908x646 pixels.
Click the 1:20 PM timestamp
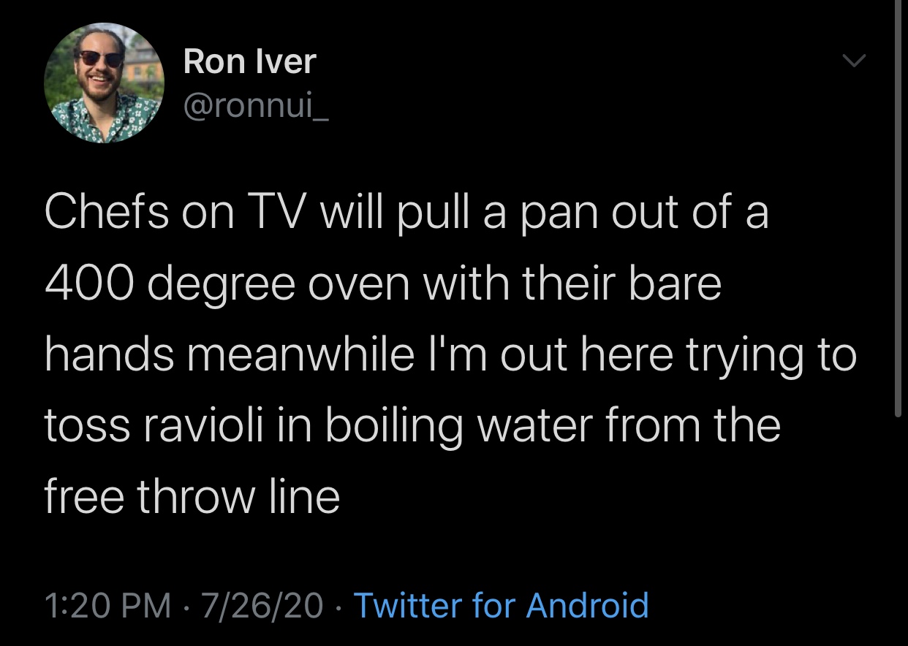pos(107,605)
